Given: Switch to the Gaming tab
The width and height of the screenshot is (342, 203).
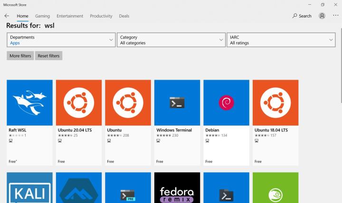Looking at the screenshot, I should [x=43, y=16].
